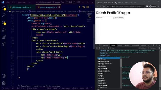Select DataTransfer from autocomplete list
161x90 pixels.
(x=109, y=60)
